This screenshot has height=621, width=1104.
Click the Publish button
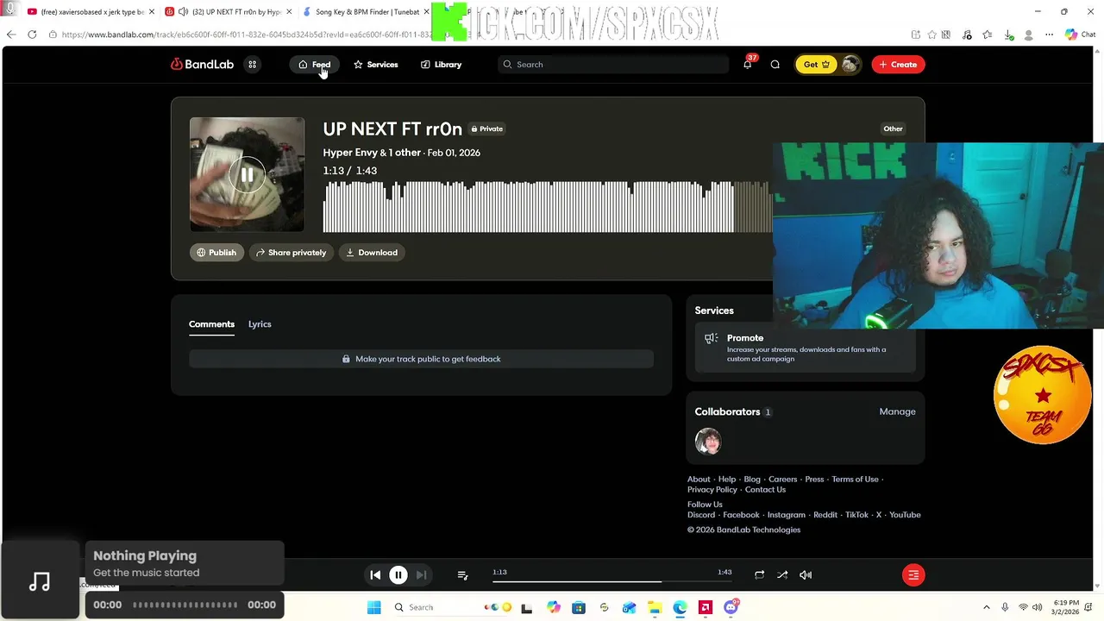tap(216, 253)
